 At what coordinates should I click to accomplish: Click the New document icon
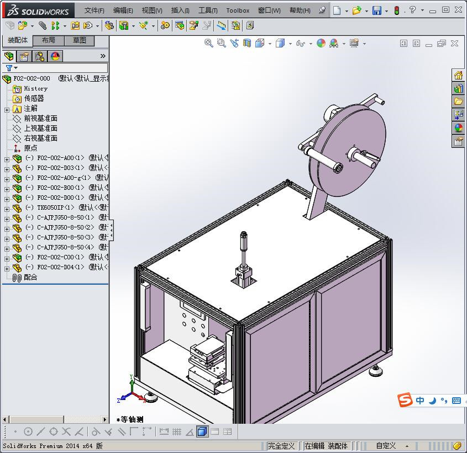(337, 10)
